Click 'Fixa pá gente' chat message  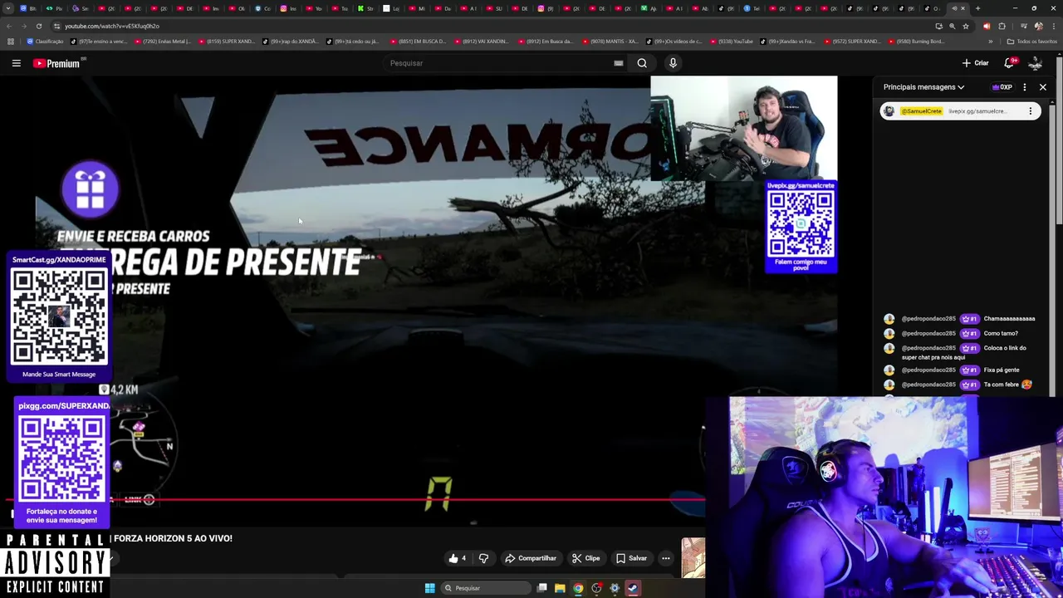[x=1002, y=370]
